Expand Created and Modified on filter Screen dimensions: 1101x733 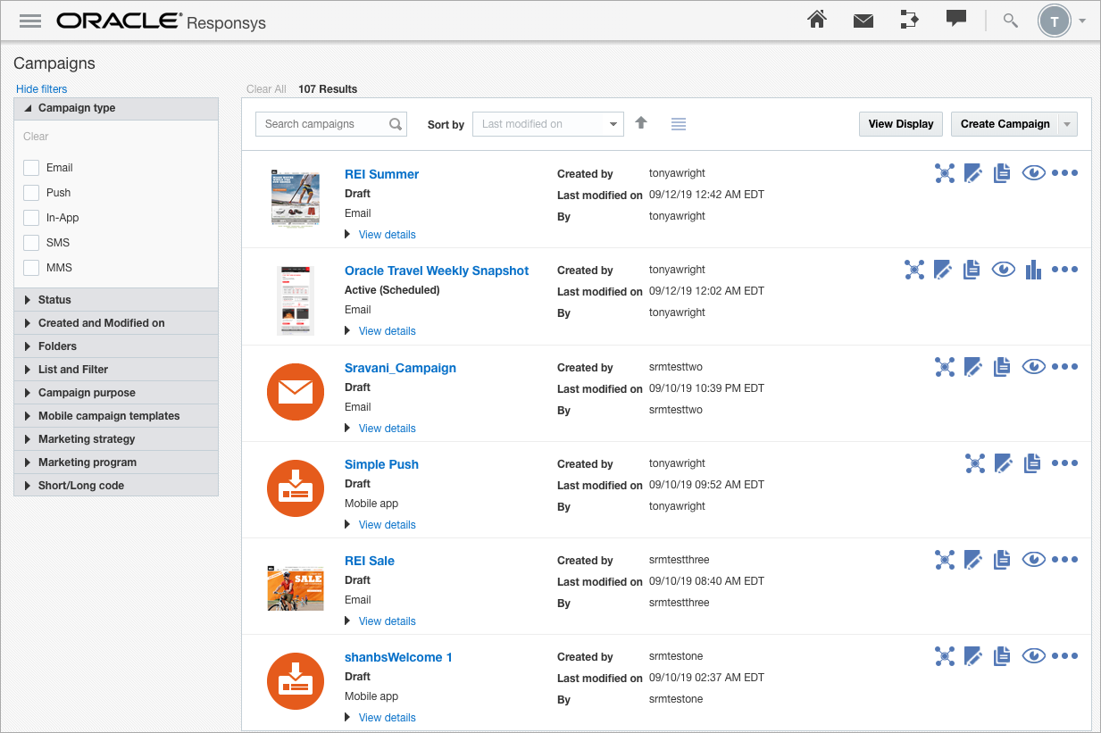116,323
